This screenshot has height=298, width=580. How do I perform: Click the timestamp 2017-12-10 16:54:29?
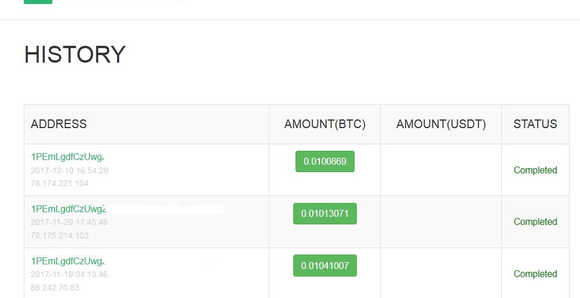tap(70, 170)
